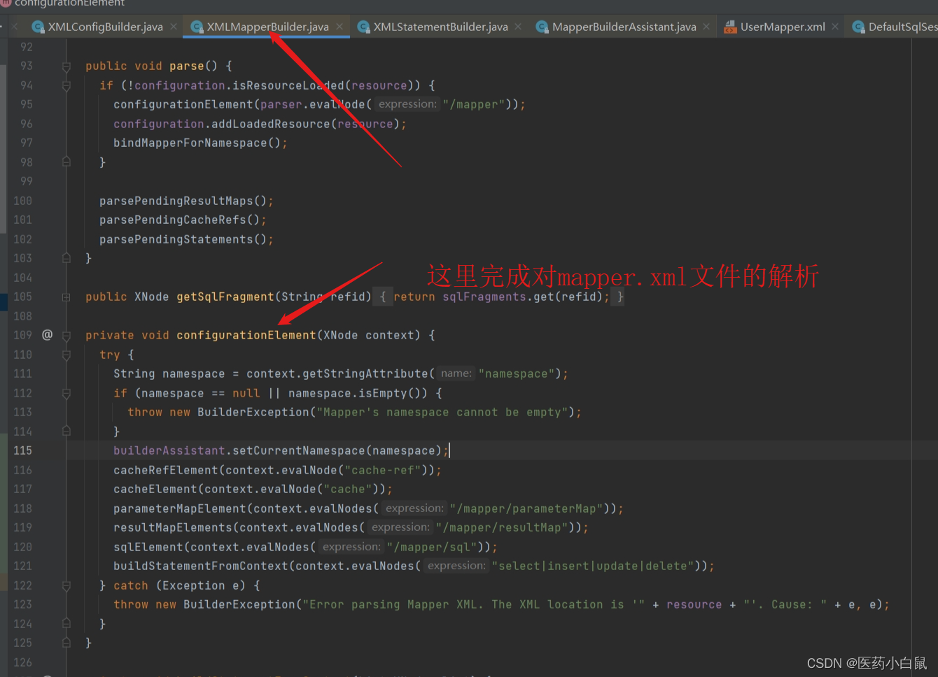
Task: Click the "select|insert|update|delete" string literal
Action: click(593, 566)
